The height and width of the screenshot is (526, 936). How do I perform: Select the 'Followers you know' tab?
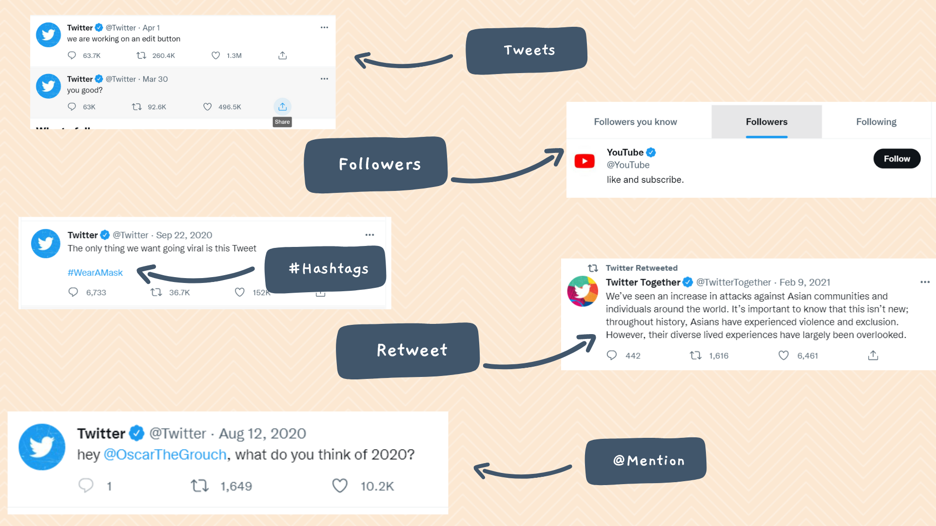[x=635, y=122]
